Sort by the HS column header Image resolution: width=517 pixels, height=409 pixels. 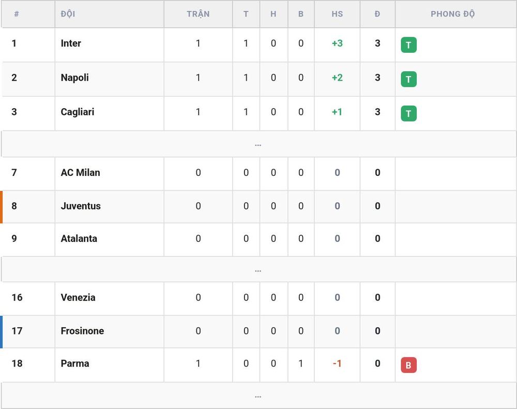(x=337, y=14)
